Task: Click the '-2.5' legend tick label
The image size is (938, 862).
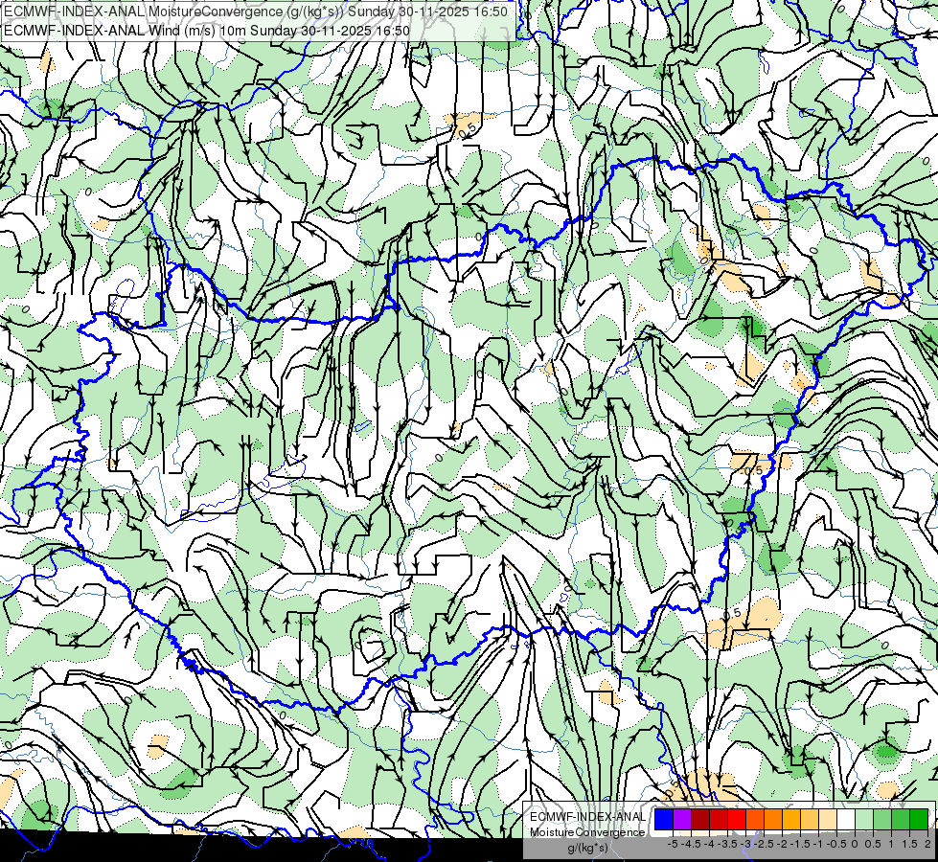Action: (765, 844)
